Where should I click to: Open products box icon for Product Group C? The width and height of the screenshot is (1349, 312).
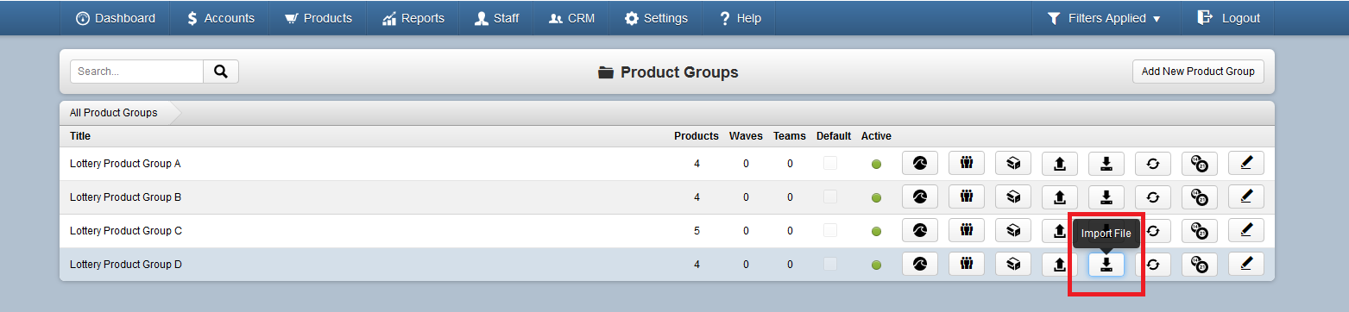1013,230
